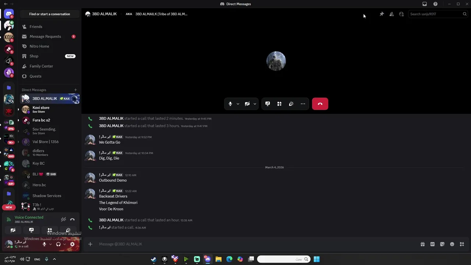
Task: Mute microphone in the call controls
Action: pos(230,104)
